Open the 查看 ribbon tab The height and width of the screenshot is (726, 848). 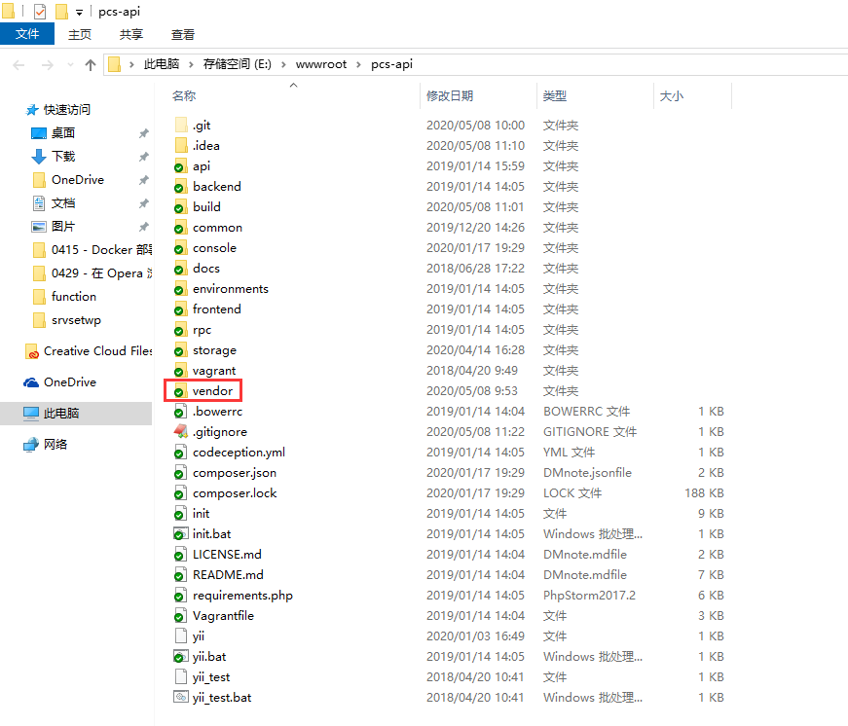(x=183, y=35)
